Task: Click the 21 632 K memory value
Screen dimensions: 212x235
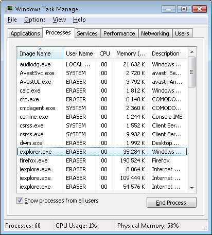Action: point(134,64)
